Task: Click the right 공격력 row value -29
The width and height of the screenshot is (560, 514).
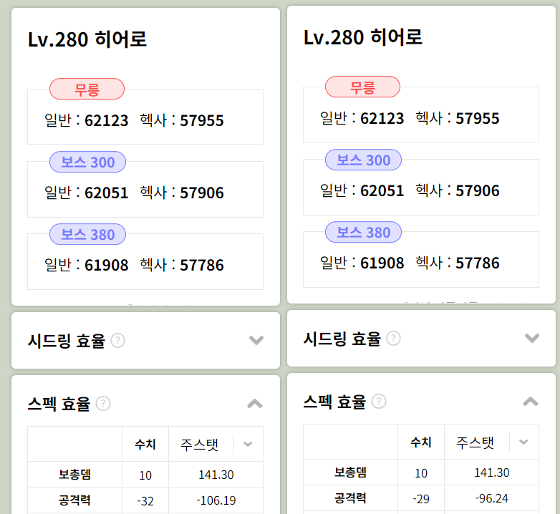Action: (421, 499)
